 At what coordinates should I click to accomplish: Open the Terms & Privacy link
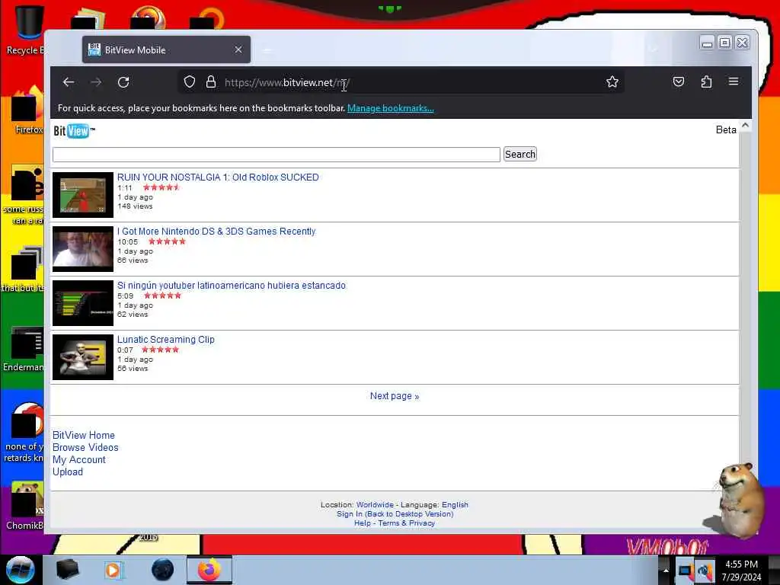407,523
